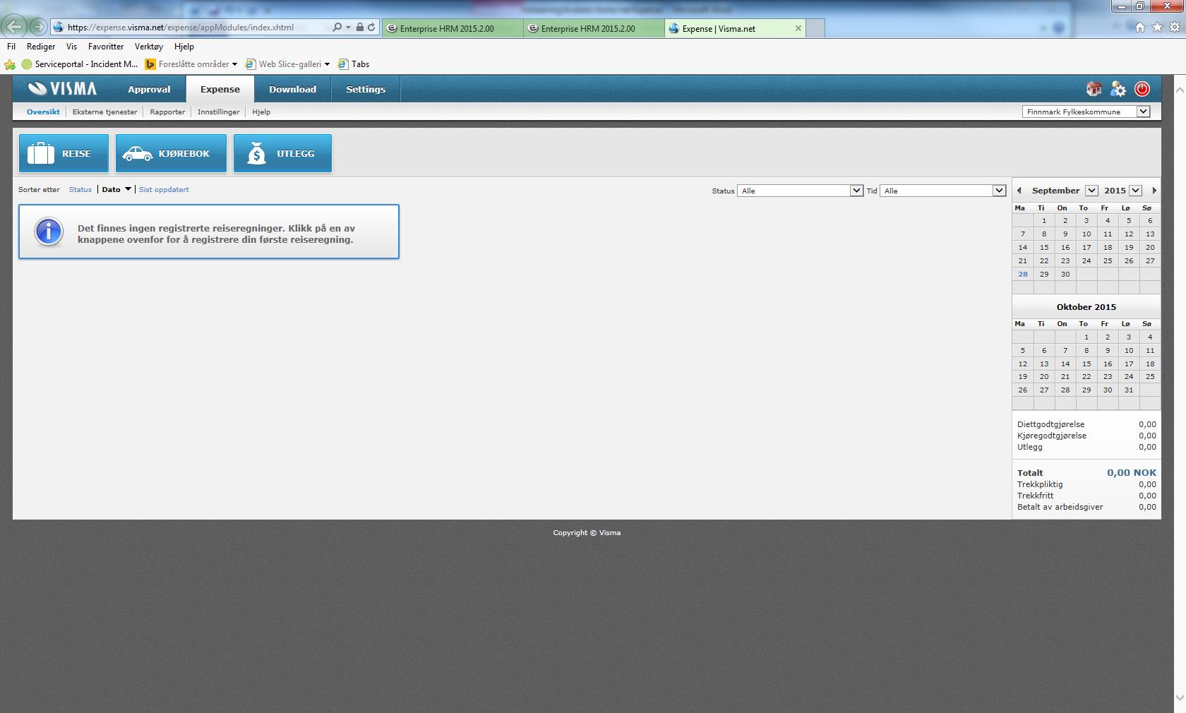Open the gears settings icon in header
This screenshot has height=713, width=1186.
[1118, 89]
